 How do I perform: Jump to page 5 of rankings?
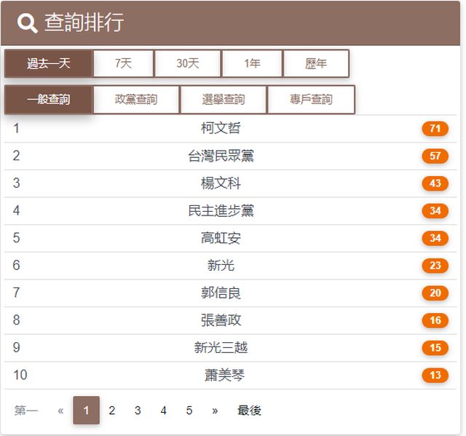(189, 411)
